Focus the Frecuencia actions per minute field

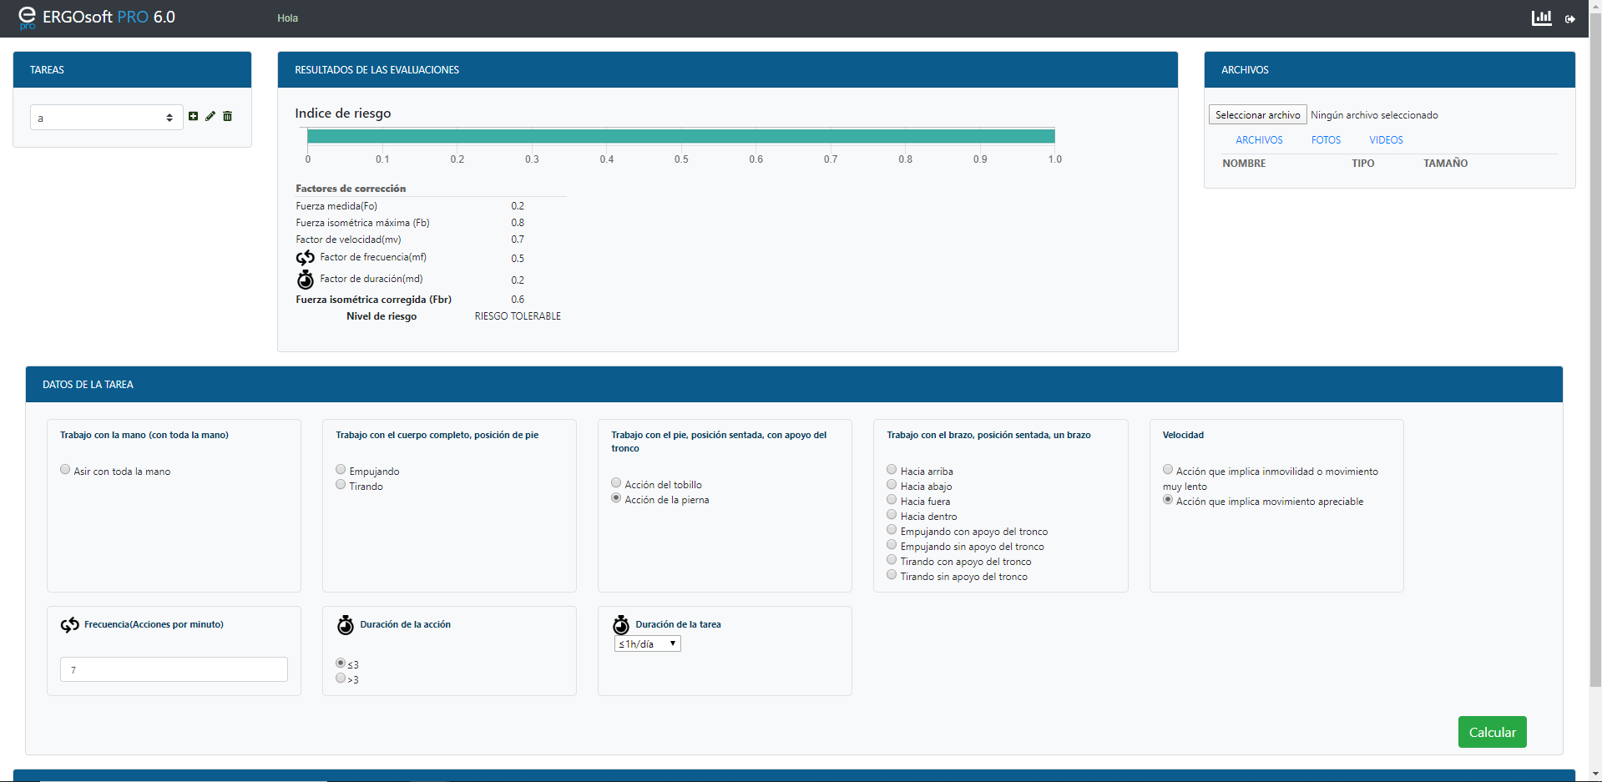pos(174,669)
